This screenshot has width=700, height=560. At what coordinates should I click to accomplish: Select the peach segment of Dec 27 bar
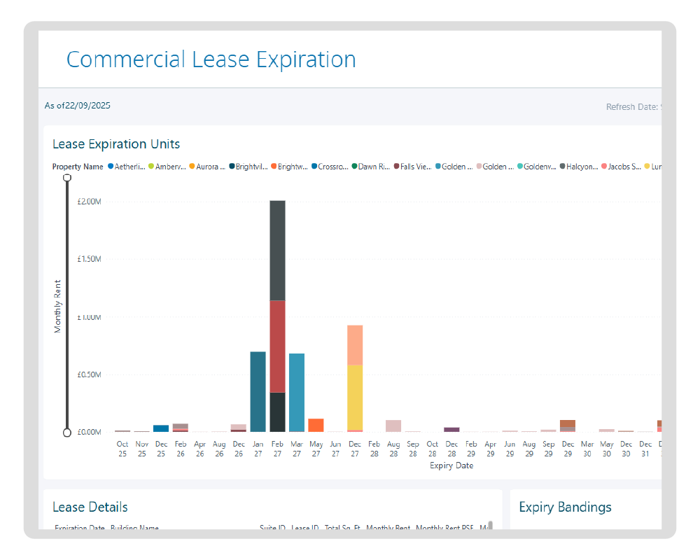tap(355, 345)
